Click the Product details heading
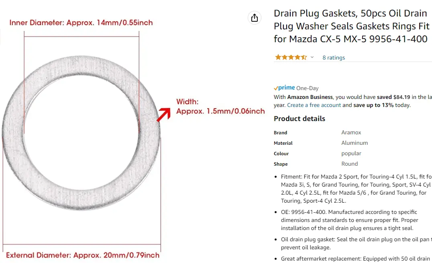 pyautogui.click(x=300, y=119)
